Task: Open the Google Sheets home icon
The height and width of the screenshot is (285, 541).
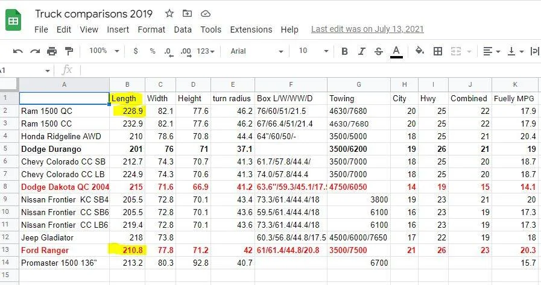Action: tap(13, 20)
